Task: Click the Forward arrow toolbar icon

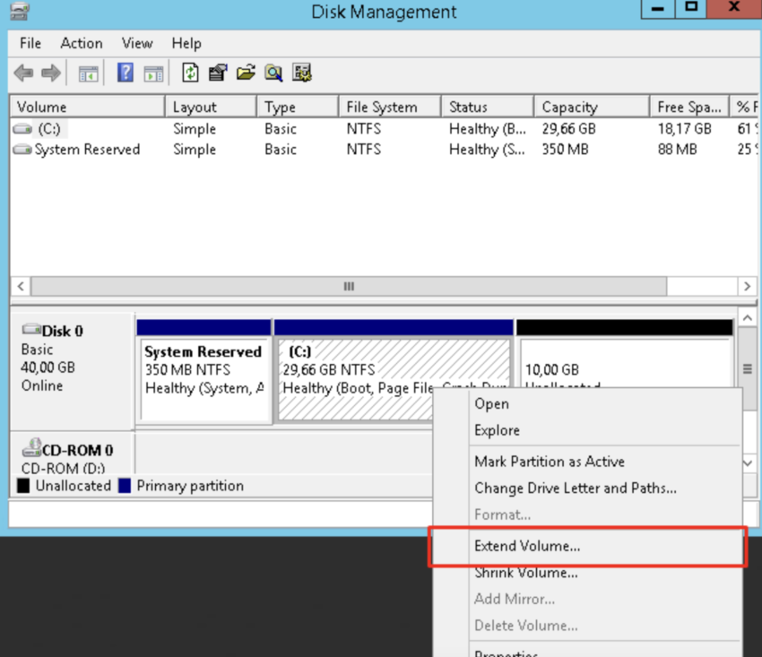Action: pos(51,73)
